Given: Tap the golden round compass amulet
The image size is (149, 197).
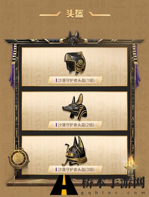Looking at the screenshot, I should pyautogui.click(x=19, y=158).
